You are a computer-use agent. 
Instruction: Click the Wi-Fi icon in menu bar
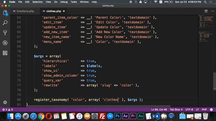[x=156, y=2]
